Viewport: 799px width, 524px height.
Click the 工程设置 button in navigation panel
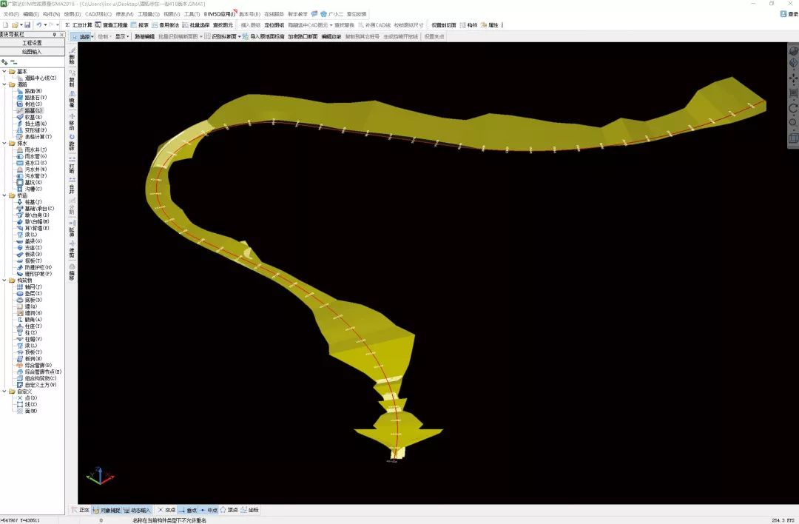click(32, 43)
